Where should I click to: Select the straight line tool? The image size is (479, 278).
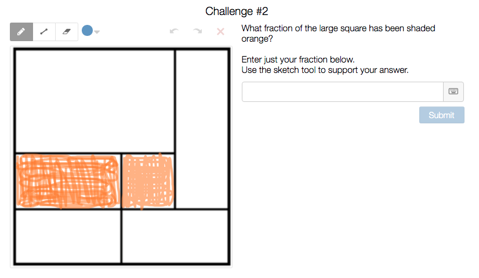click(x=44, y=31)
